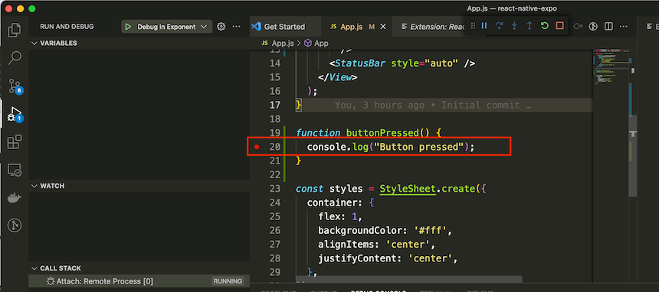Open the Explorer view in activity bar
659x292 pixels.
(x=15, y=31)
